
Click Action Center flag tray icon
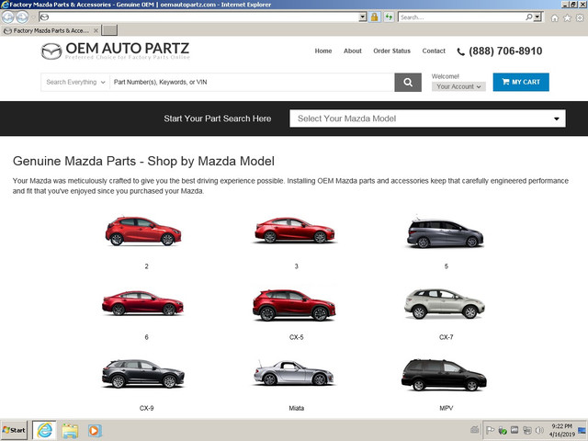point(490,430)
